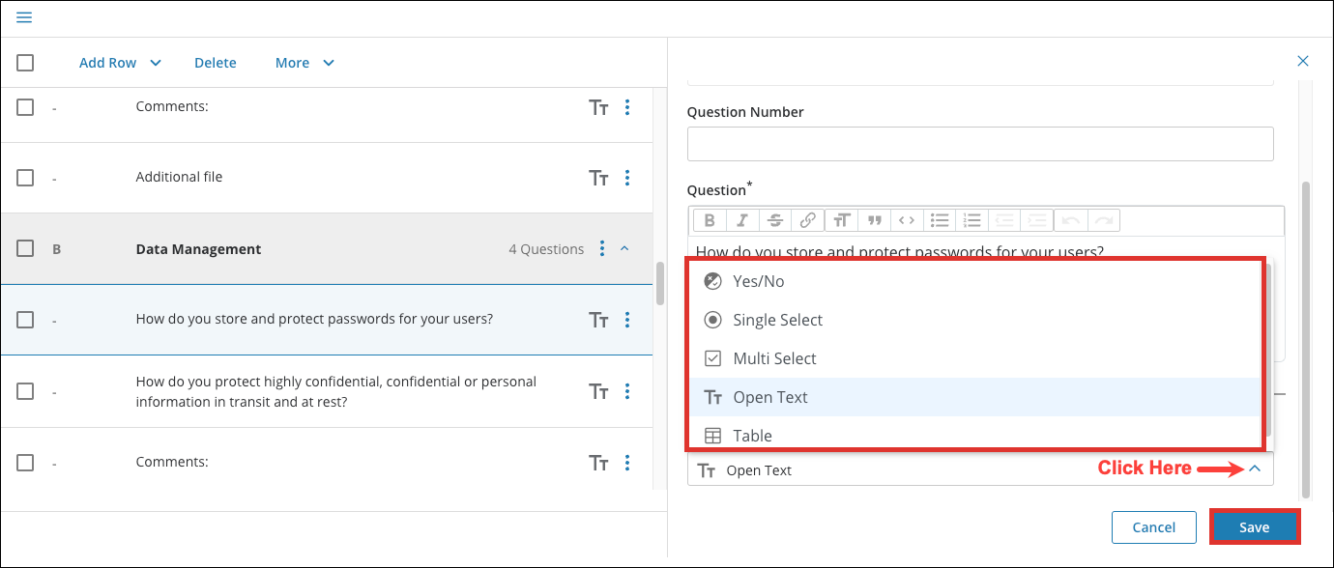Image resolution: width=1334 pixels, height=568 pixels.
Task: Check the Additional file row checkbox
Action: (24, 177)
